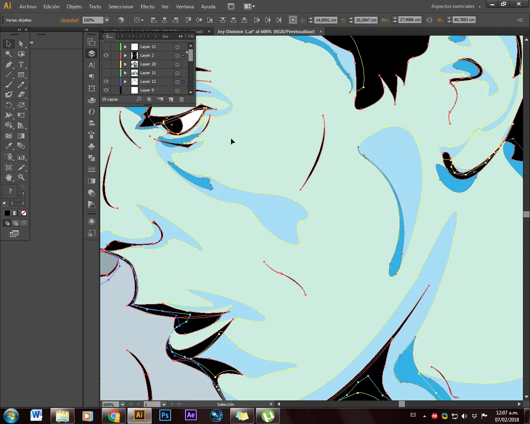530x424 pixels.
Task: Open the Ventana menu
Action: 185,6
